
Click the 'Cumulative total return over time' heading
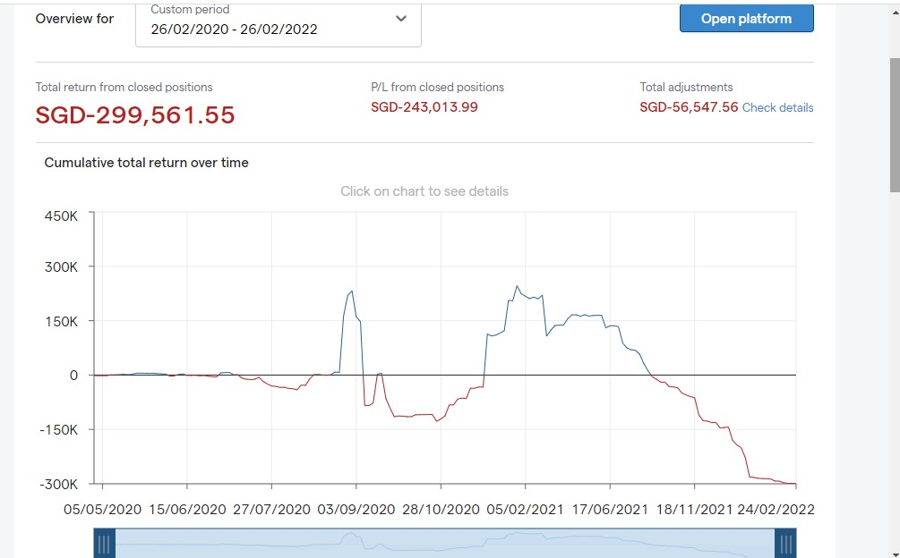pyautogui.click(x=146, y=163)
